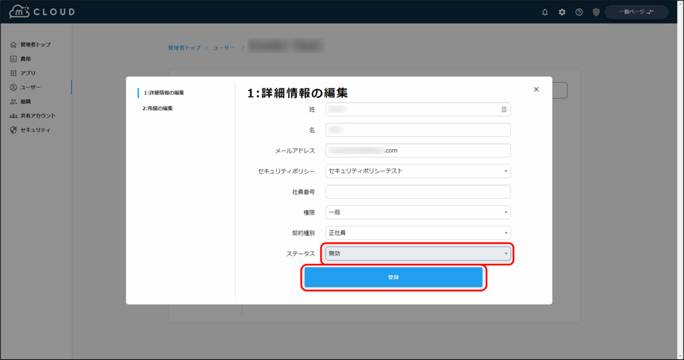
Task: Click the shield icon in the top bar
Action: pos(595,11)
